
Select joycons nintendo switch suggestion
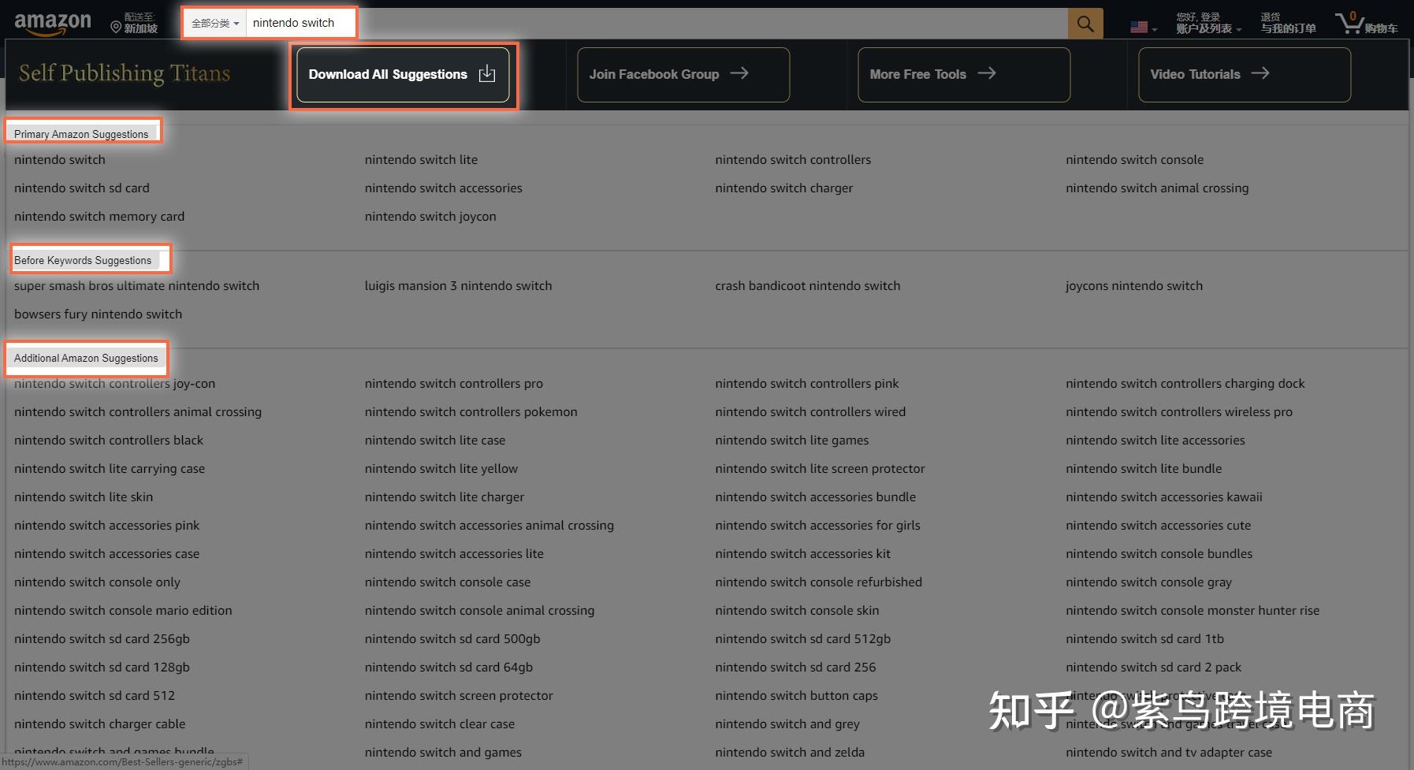point(1134,285)
